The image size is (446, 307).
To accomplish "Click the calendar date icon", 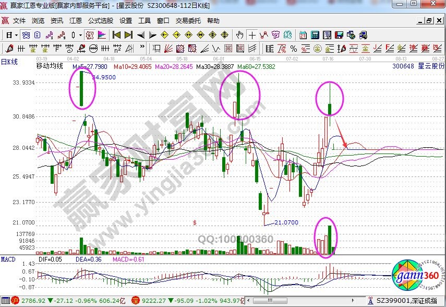I will tap(303, 35).
